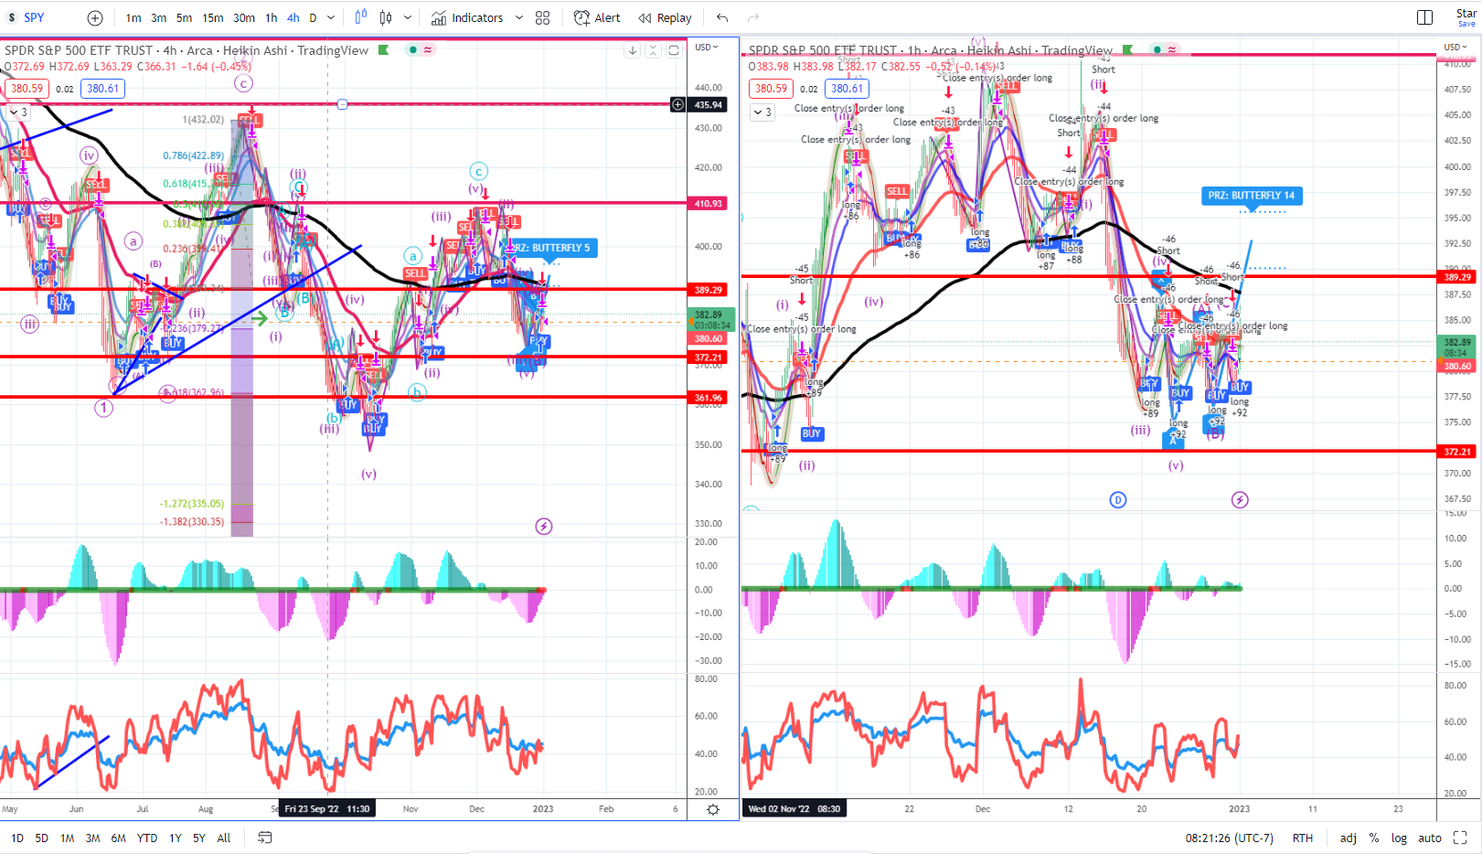The image size is (1482, 854).
Task: Undo the last chart action
Action: tap(722, 17)
